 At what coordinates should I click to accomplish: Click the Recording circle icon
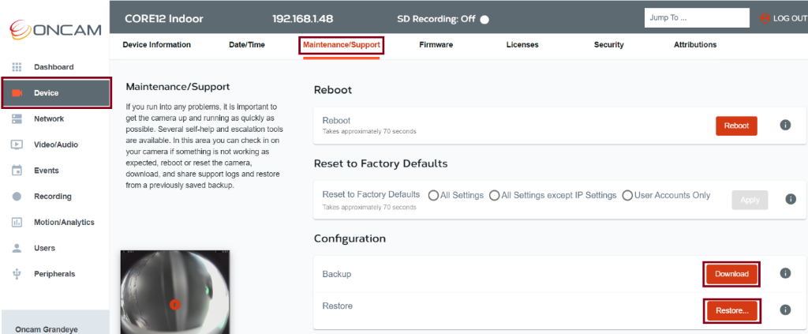point(17,197)
